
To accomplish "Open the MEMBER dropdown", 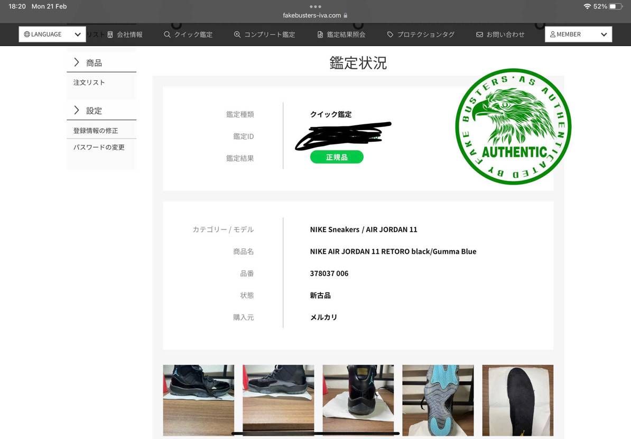I will point(578,34).
